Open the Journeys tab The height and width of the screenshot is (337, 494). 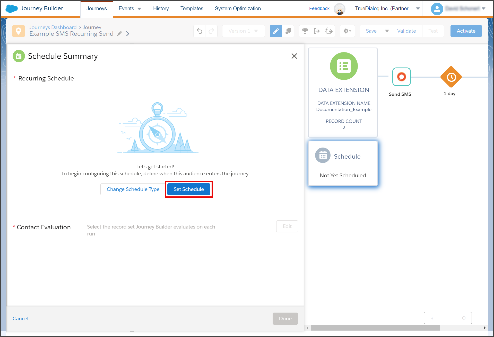97,8
